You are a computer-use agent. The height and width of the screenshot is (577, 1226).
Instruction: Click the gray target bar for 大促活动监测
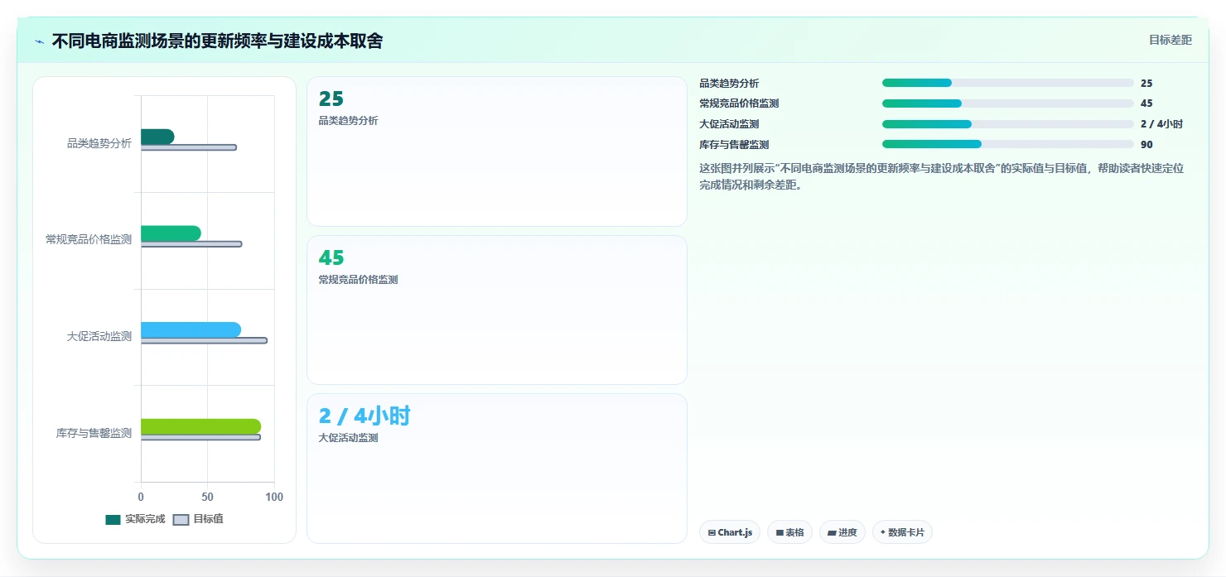(x=204, y=340)
